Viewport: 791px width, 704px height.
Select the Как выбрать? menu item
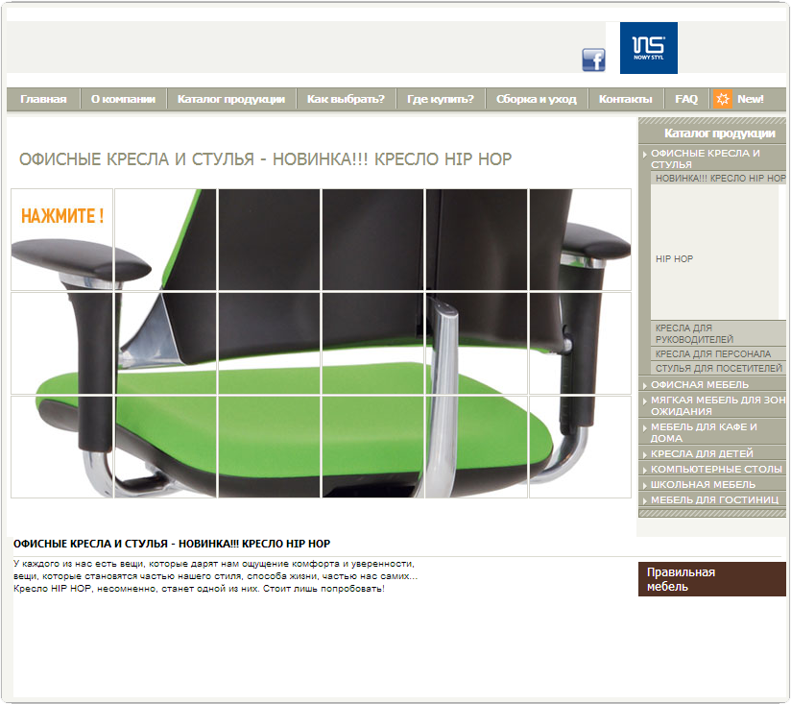click(x=346, y=100)
